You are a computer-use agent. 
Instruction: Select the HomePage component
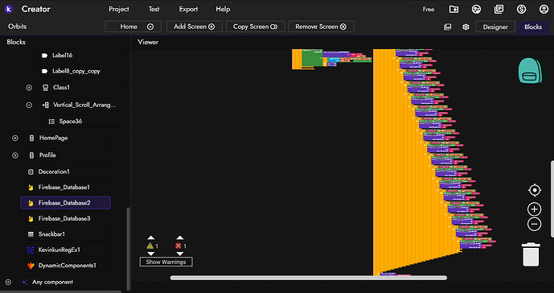click(66, 138)
